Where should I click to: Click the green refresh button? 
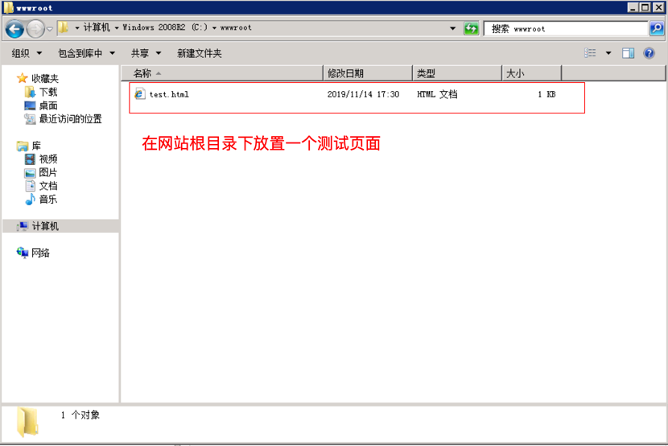pos(471,28)
